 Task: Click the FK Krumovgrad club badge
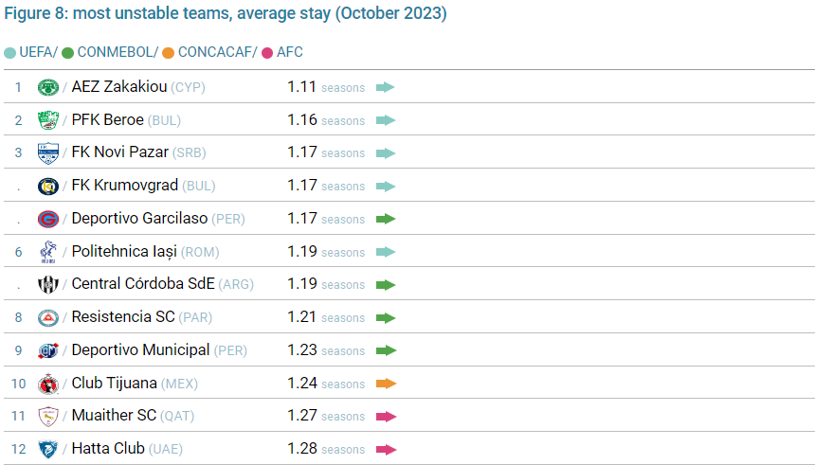[47, 186]
